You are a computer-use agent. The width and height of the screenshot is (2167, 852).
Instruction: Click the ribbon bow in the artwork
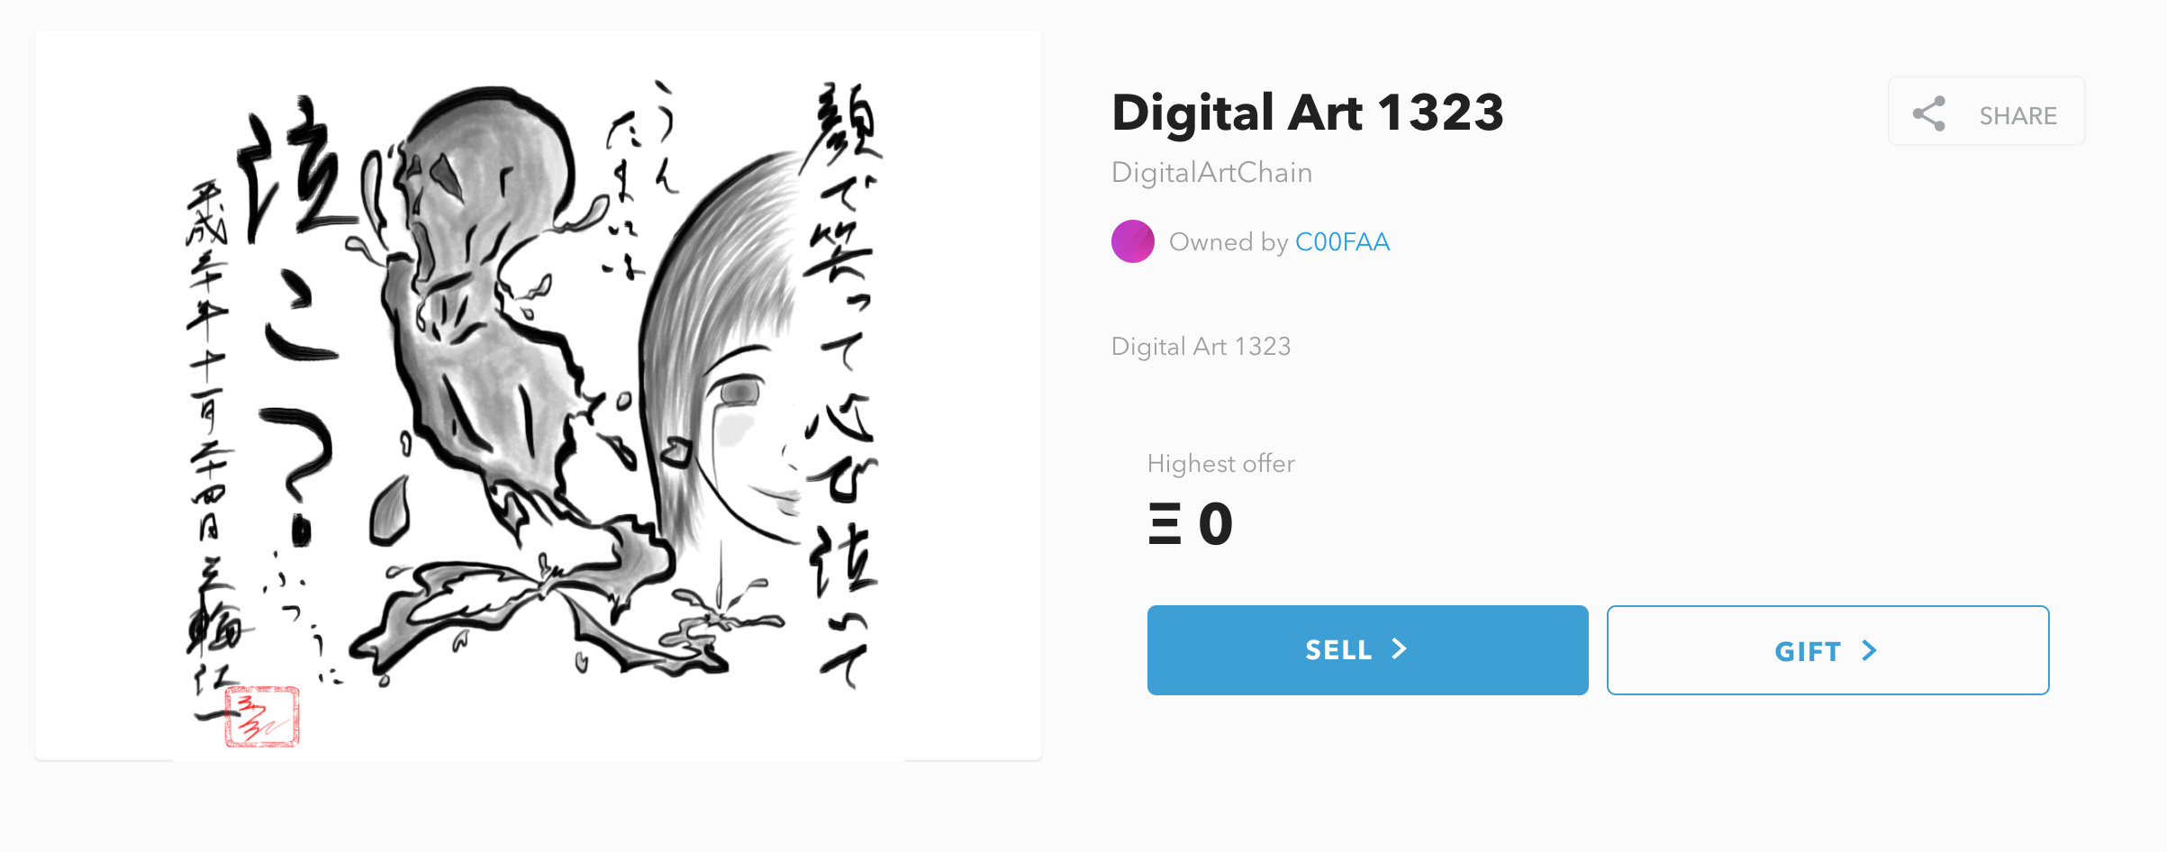coord(540,594)
